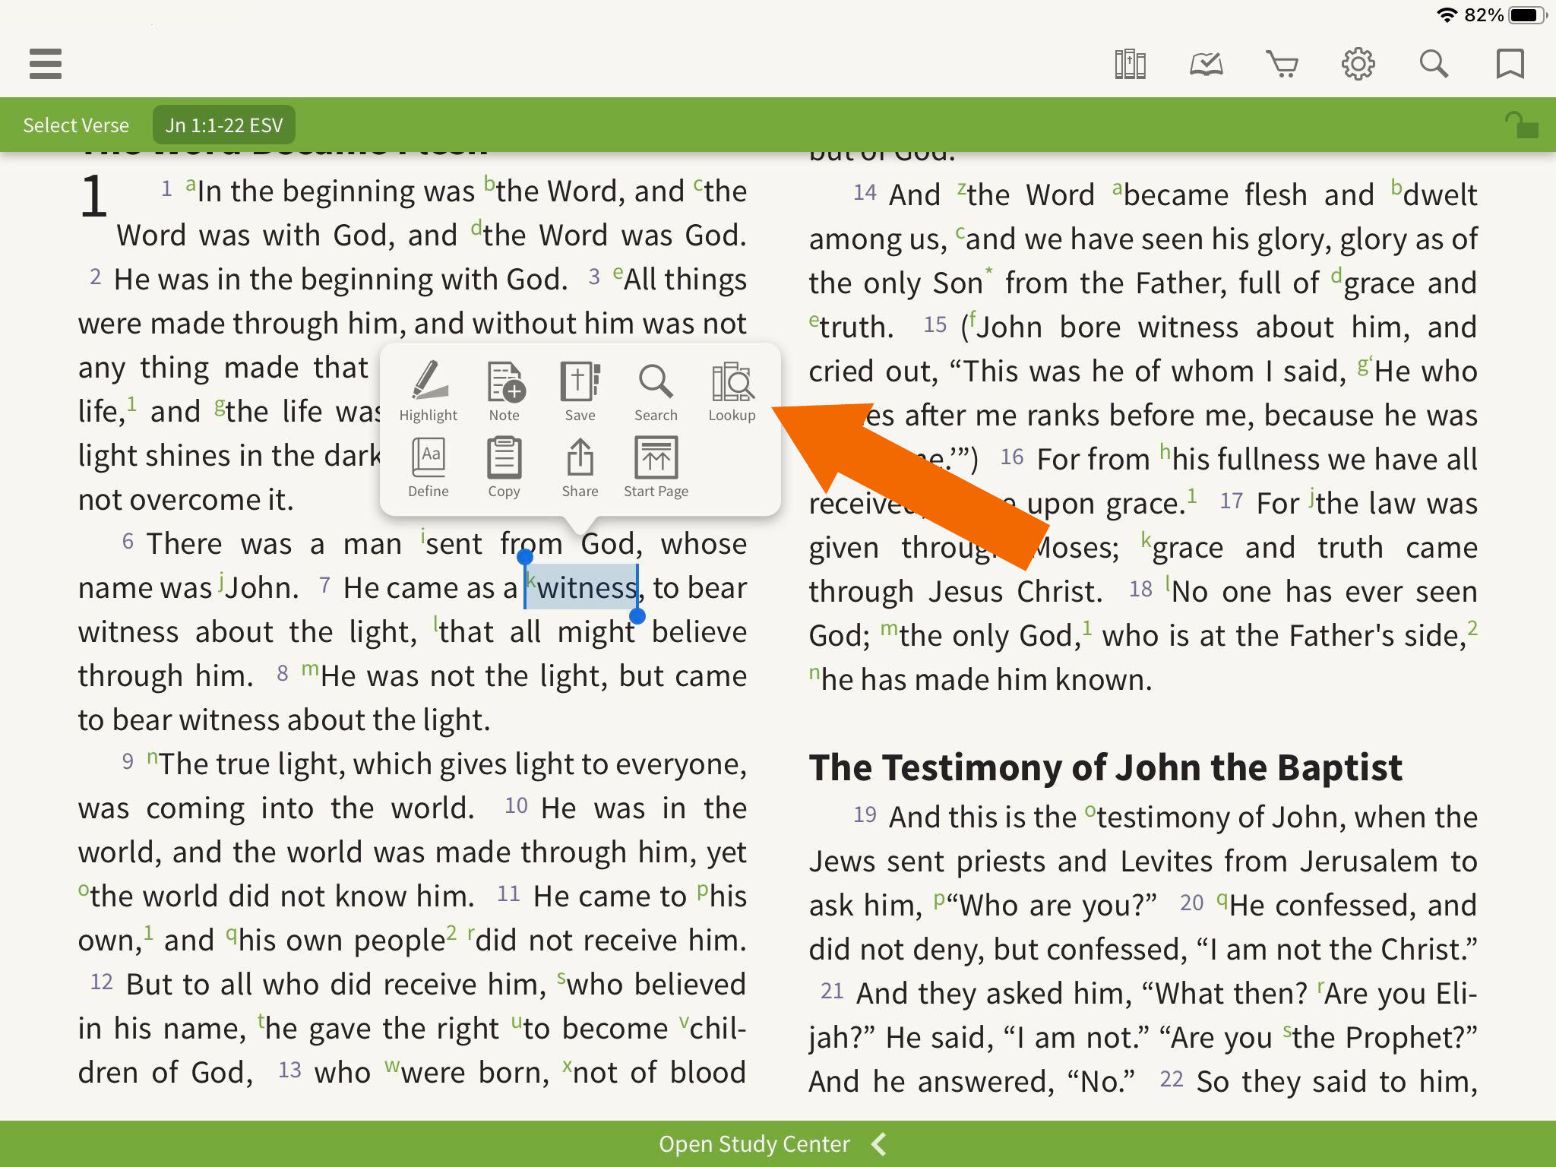Viewport: 1556px width, 1167px height.
Task: Tap cross-reference e before 'All things'
Action: pos(618,272)
